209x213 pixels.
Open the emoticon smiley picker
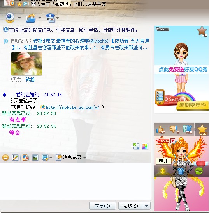[5, 158]
